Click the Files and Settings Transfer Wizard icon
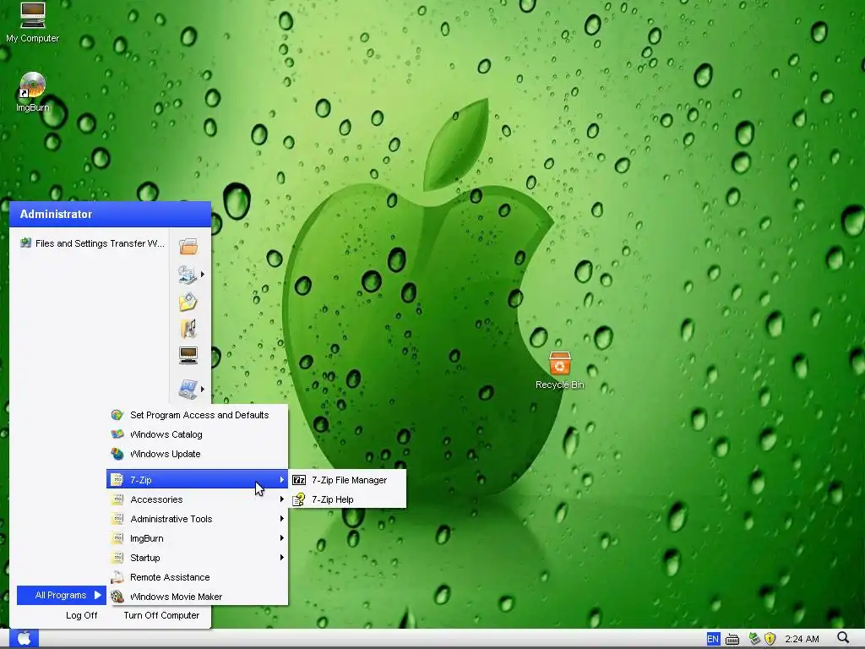 [25, 243]
